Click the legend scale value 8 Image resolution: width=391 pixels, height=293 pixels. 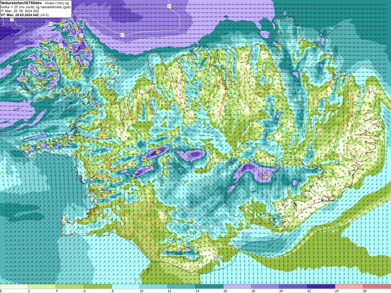pyautogui.click(x=112, y=291)
